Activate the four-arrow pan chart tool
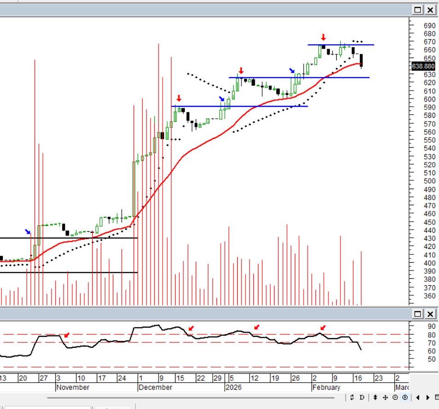Screen dimensions: 439x409 pyautogui.click(x=385, y=397)
